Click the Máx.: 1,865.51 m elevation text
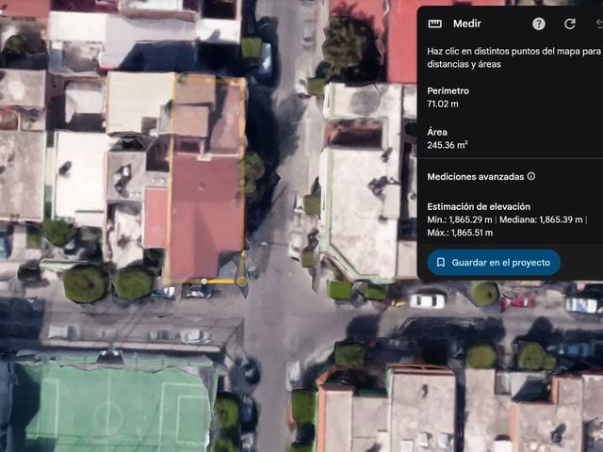Viewport: 603px width, 452px height. pyautogui.click(x=460, y=233)
